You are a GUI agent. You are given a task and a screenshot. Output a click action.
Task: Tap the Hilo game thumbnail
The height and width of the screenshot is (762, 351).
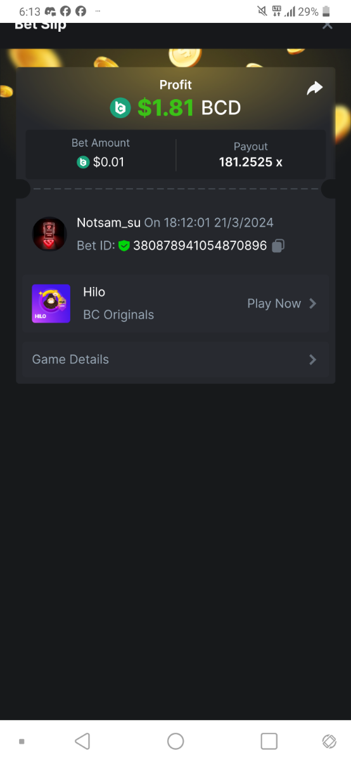point(51,304)
